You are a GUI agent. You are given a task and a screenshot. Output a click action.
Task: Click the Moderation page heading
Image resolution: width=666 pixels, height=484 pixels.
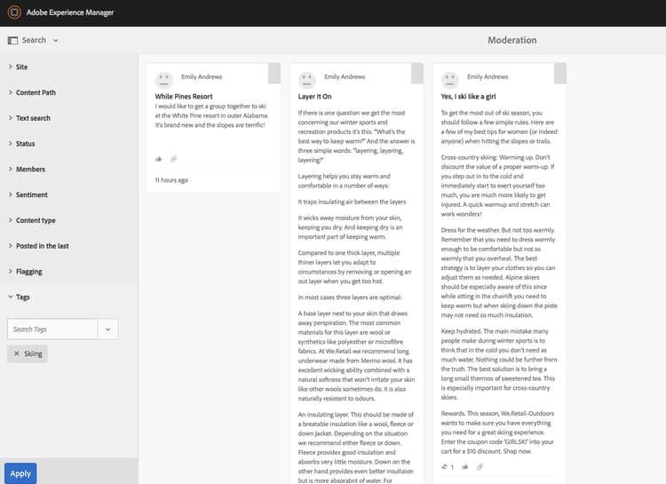[x=511, y=40]
